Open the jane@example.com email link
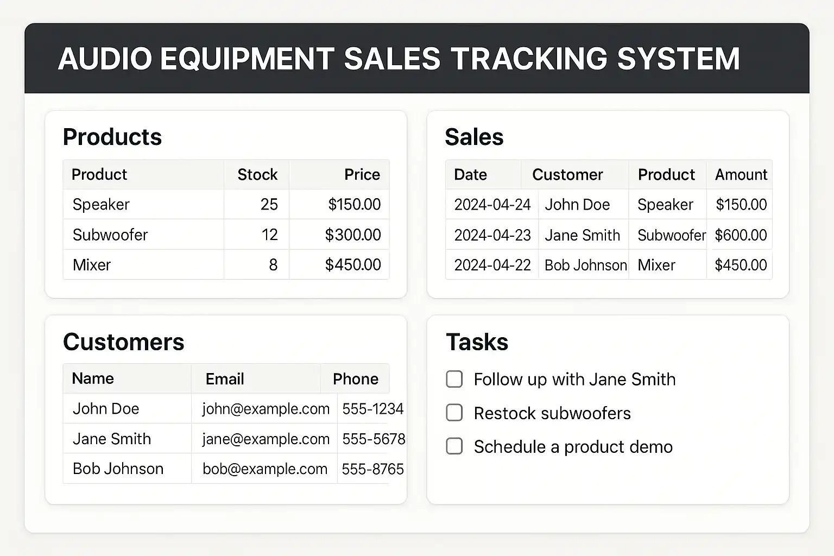Image resolution: width=834 pixels, height=556 pixels. coord(266,439)
